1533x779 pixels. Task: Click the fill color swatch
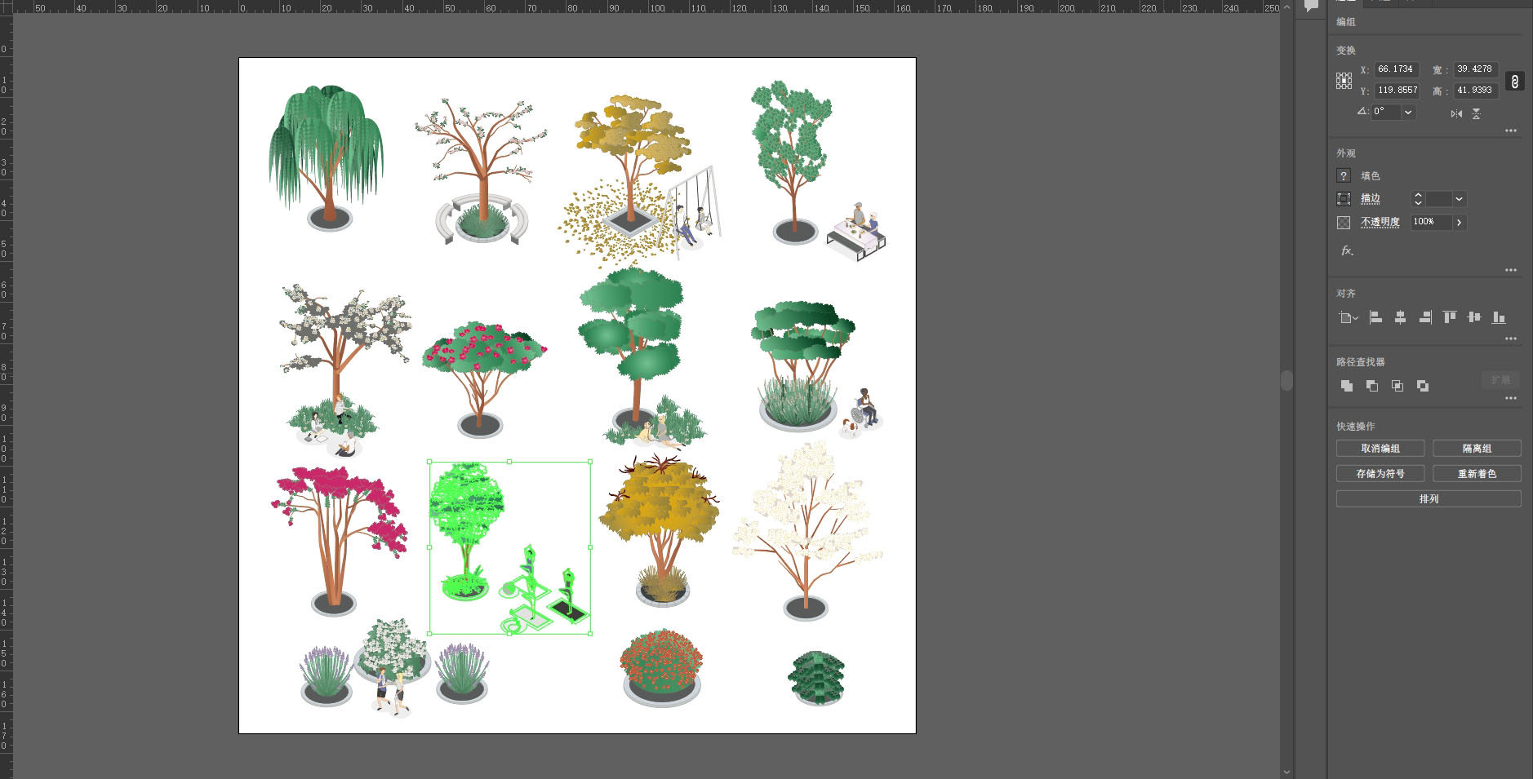click(1344, 176)
